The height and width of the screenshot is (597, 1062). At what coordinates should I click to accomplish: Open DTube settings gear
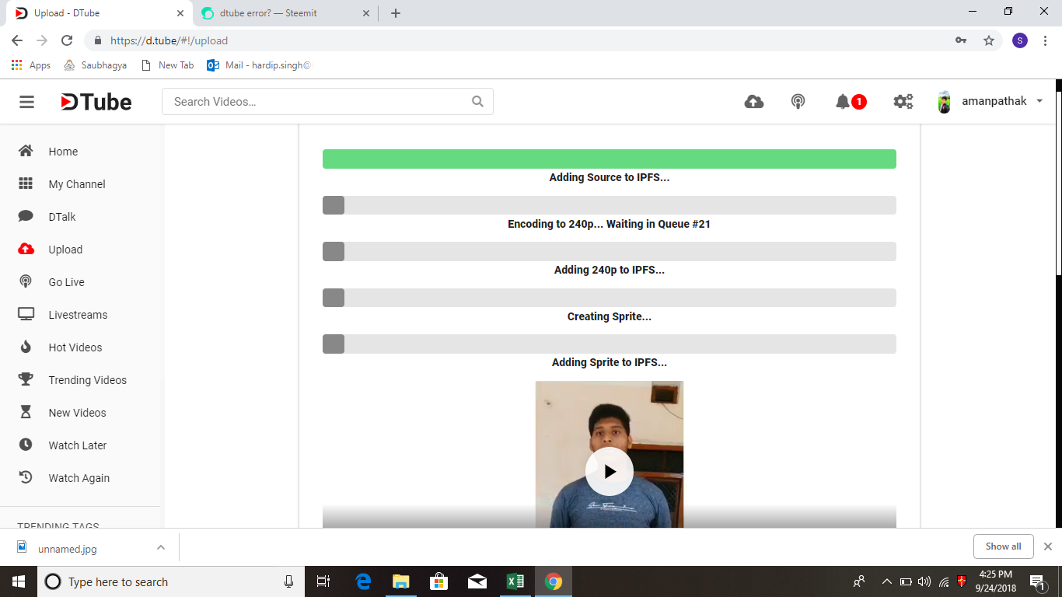point(902,101)
